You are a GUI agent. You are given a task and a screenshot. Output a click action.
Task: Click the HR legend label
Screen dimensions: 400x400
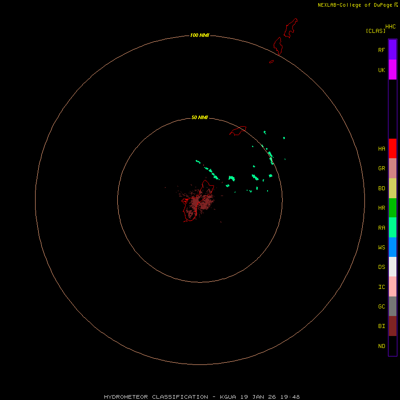381,208
